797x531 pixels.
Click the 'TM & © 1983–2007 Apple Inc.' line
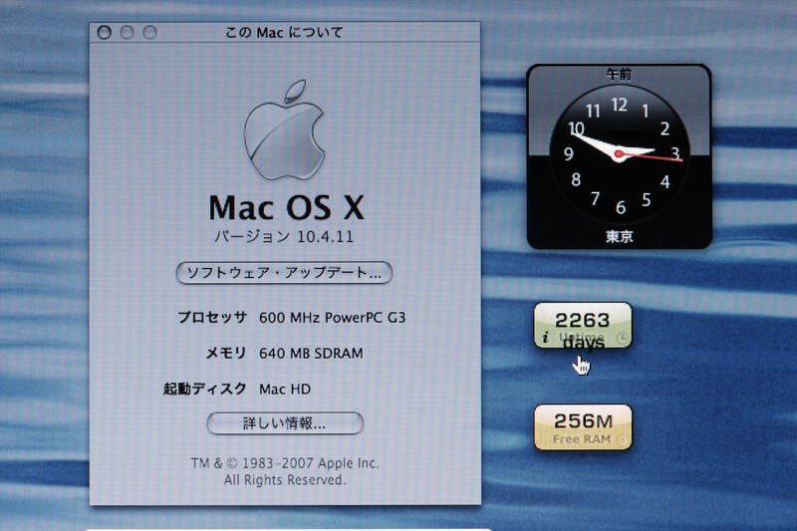285,463
